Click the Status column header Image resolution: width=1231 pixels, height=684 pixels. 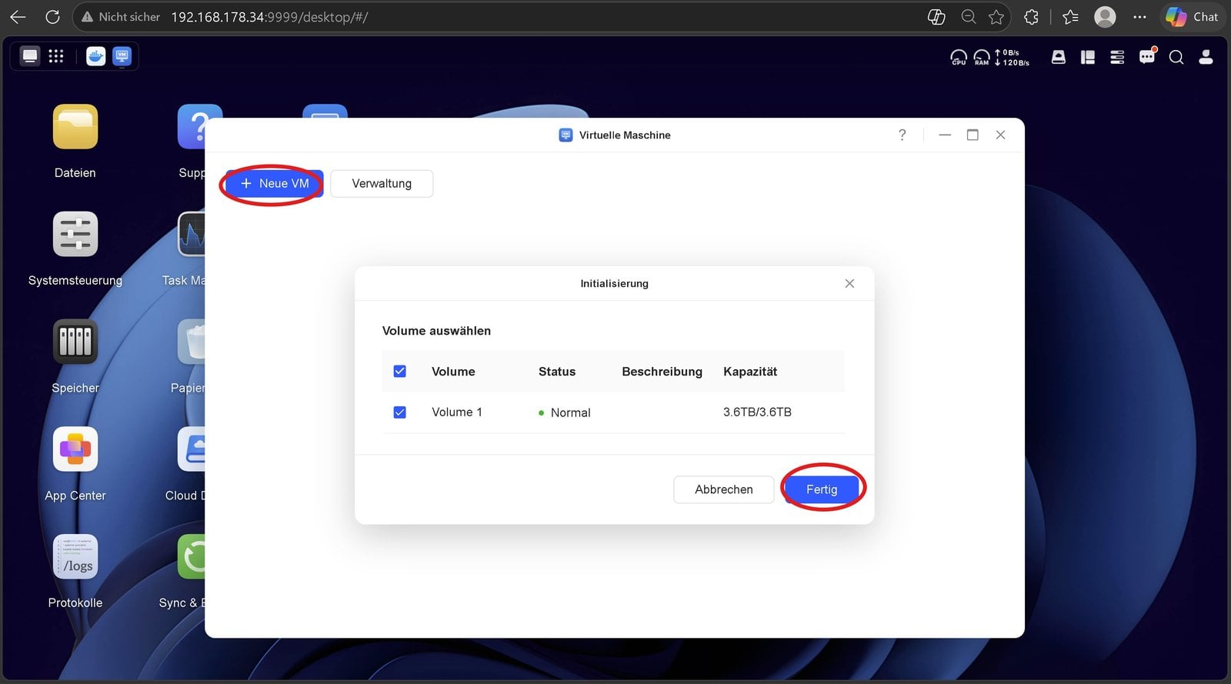tap(557, 372)
